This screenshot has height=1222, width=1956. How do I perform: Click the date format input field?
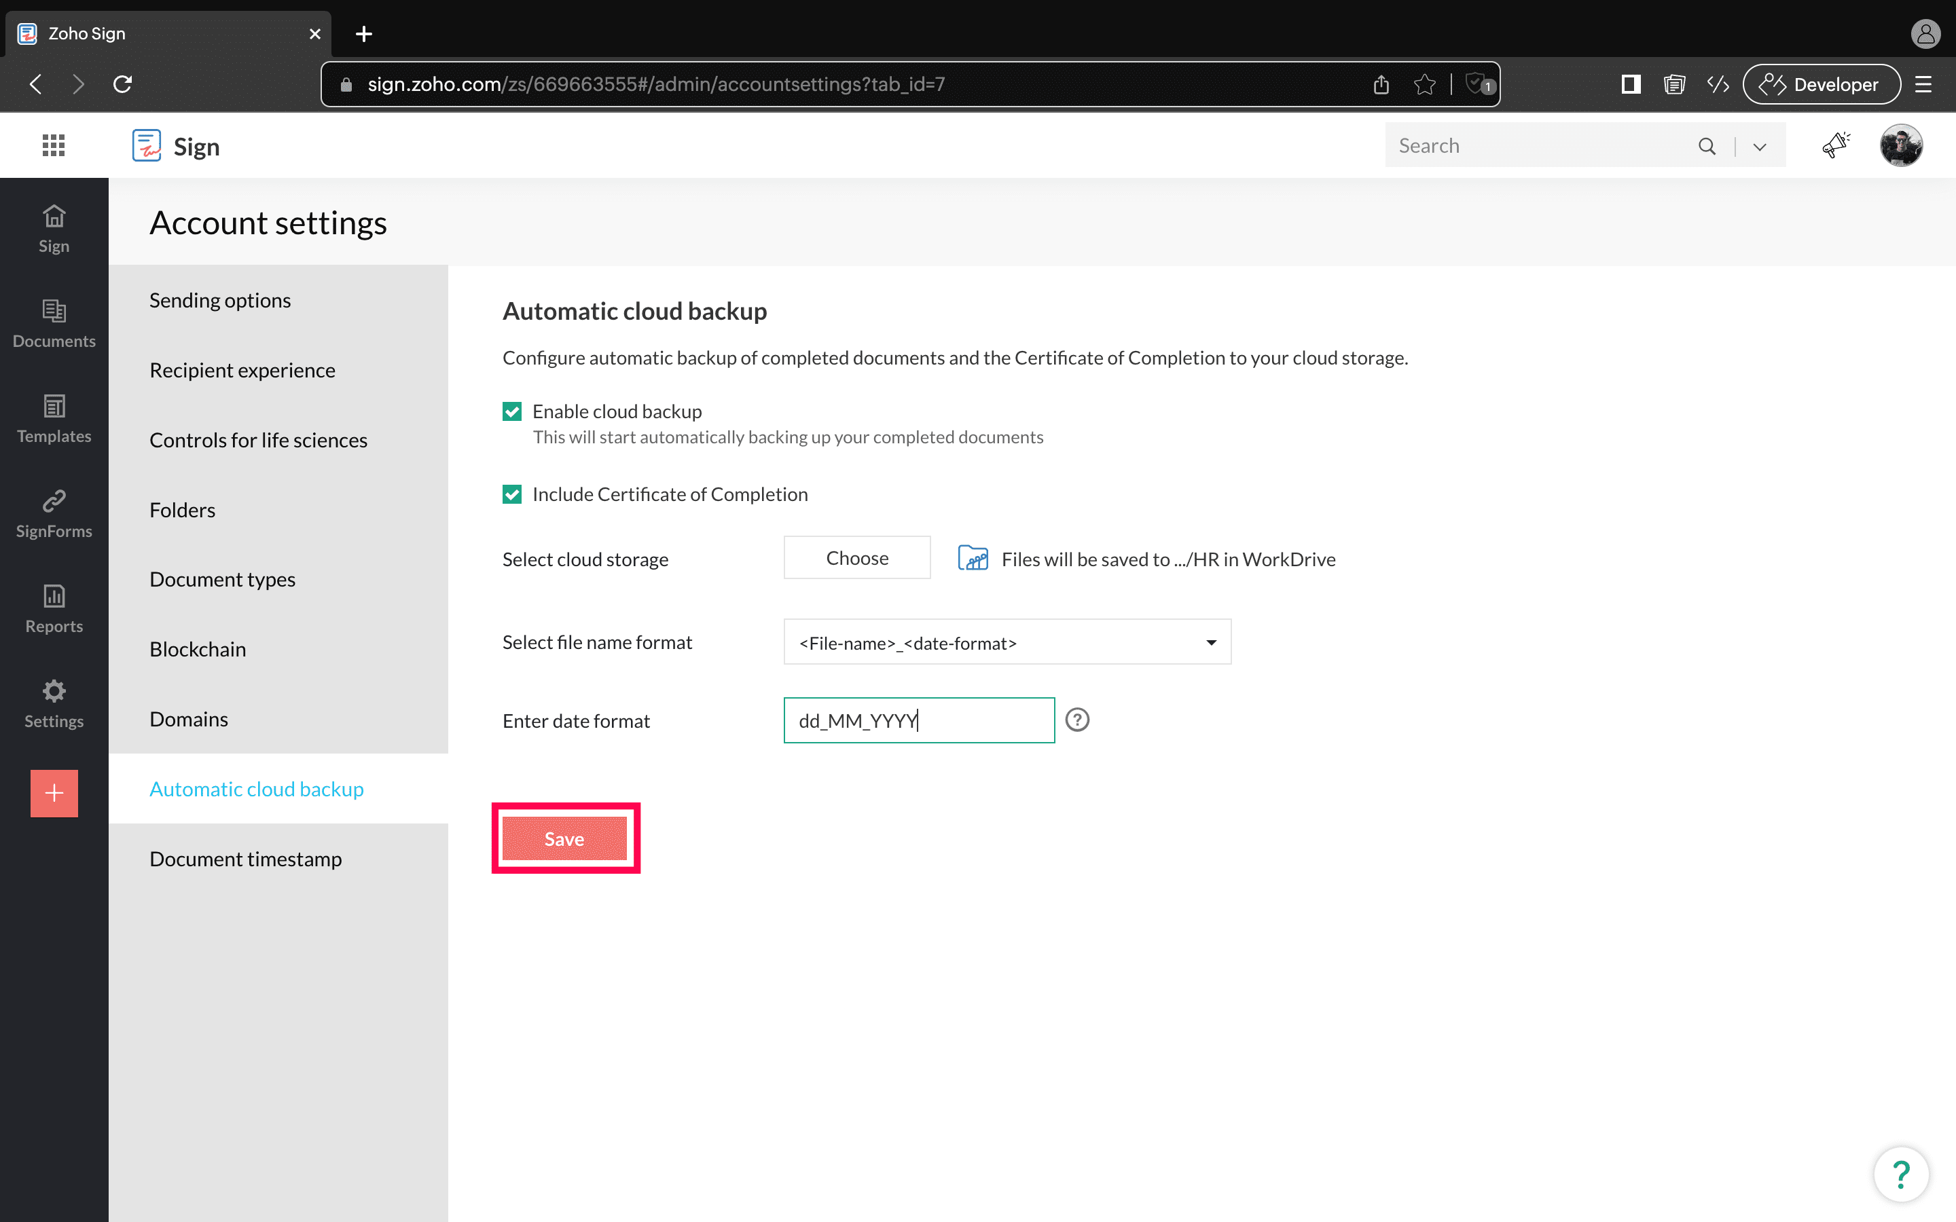click(x=918, y=720)
